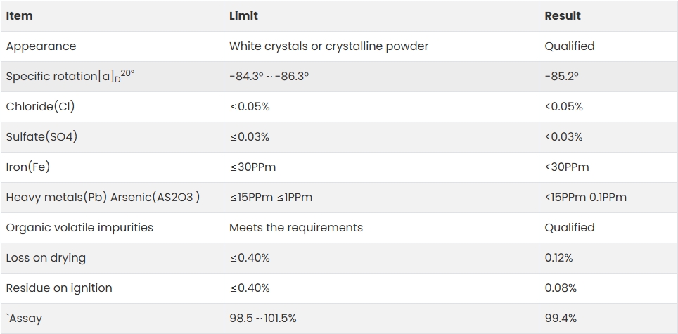
Task: Click the <15PPm 0.1PPm result cell
Action: tap(608, 198)
